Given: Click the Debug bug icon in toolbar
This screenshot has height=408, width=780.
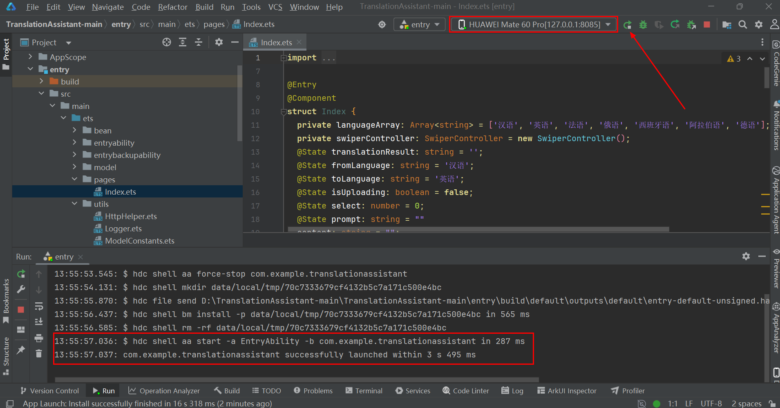Looking at the screenshot, I should tap(643, 25).
